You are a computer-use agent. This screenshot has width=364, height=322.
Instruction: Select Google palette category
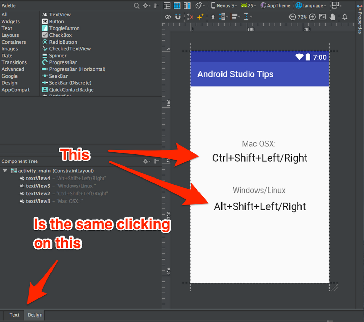click(10, 76)
